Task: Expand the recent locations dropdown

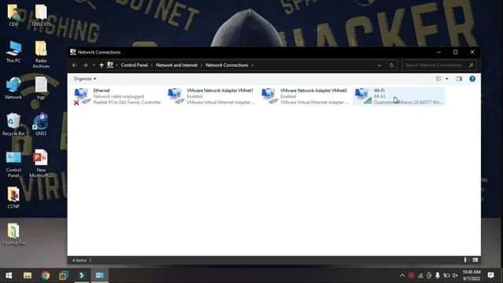Action: point(94,65)
